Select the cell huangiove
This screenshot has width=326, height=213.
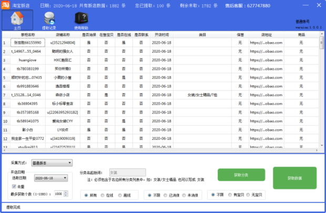click(28, 60)
